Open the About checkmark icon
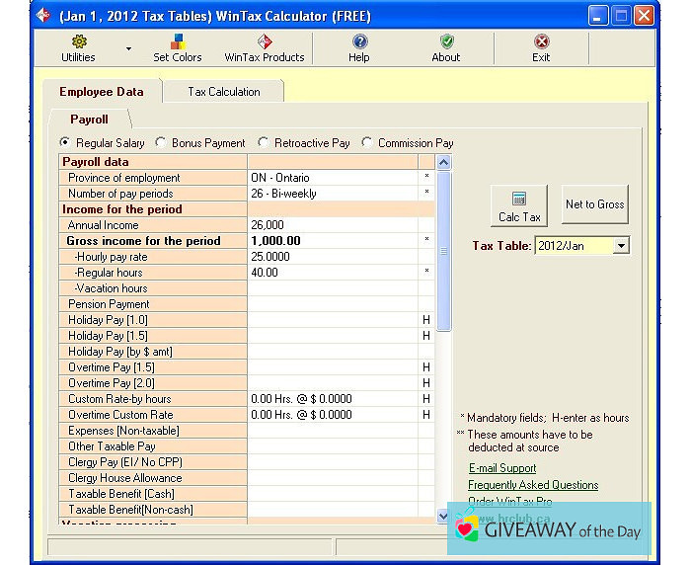Viewport: 691px width, 565px height. (x=446, y=41)
